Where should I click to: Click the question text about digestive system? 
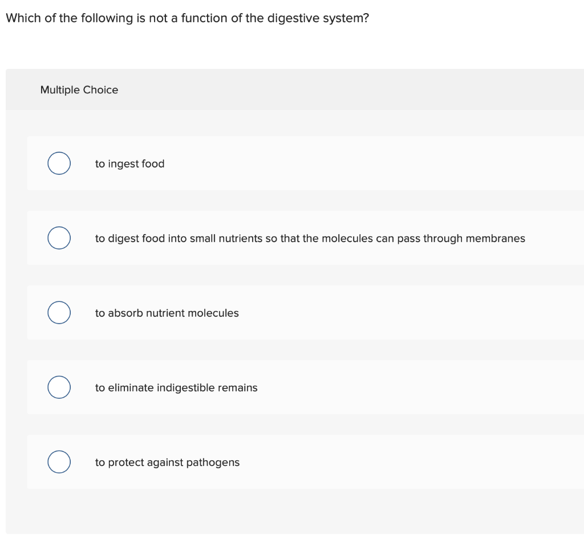[187, 18]
